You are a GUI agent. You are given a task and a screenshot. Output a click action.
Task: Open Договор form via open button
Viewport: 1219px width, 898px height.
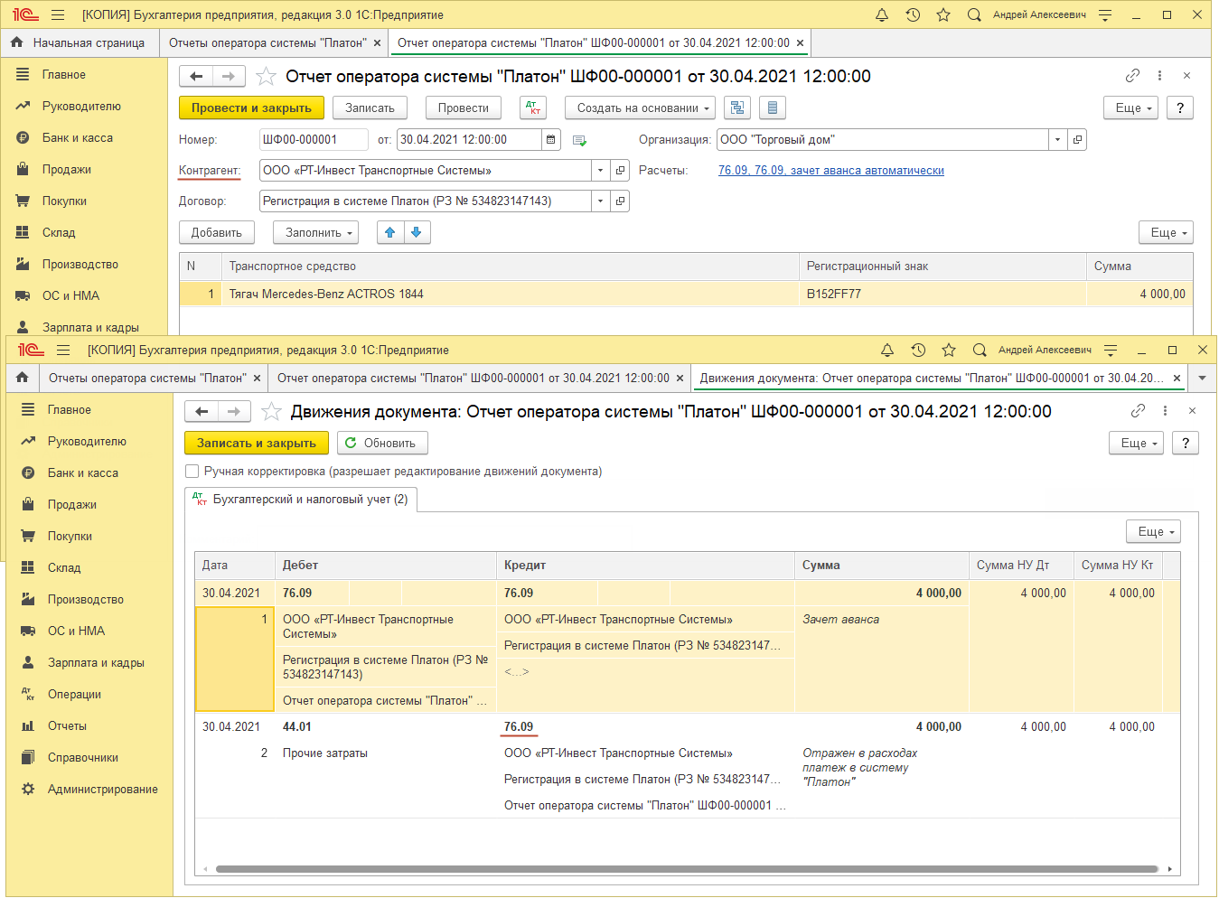[x=620, y=201]
